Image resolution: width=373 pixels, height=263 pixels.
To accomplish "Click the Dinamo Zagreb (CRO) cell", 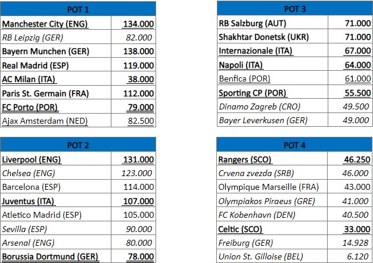I will (x=272, y=106).
